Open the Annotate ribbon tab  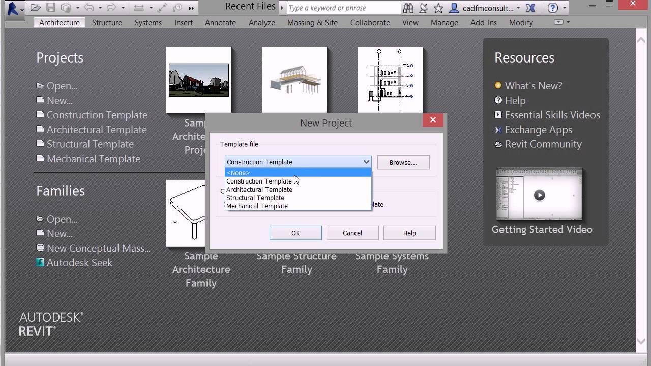click(220, 22)
